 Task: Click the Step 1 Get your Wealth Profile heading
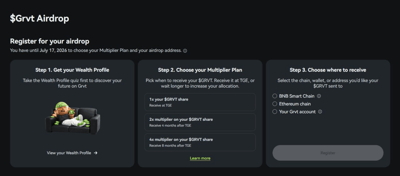click(x=72, y=70)
